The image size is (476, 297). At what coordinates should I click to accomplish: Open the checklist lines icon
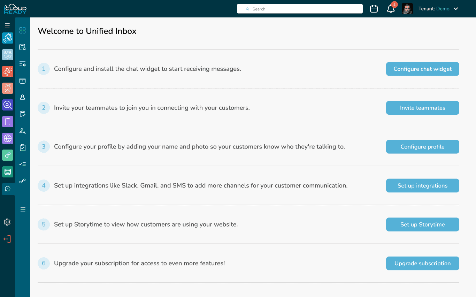(x=23, y=164)
